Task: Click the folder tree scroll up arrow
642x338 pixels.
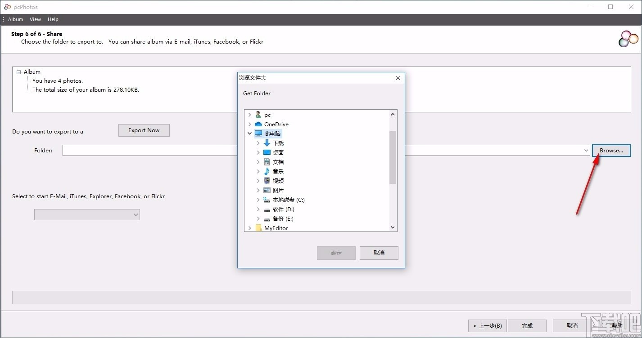Action: tap(393, 114)
